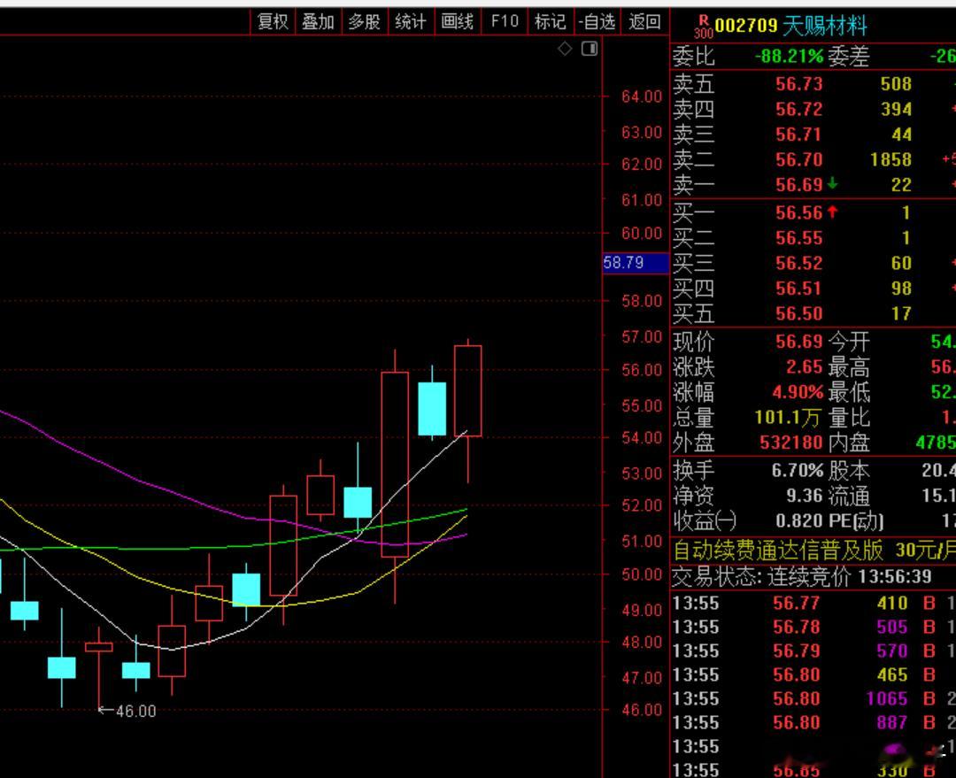Click the 涨幅 value 4.90%
Viewport: 956px width, 778px height.
point(798,392)
